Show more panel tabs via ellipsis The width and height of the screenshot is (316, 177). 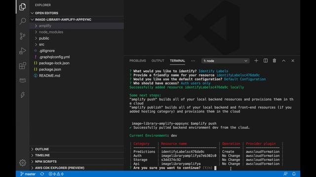tap(193, 61)
